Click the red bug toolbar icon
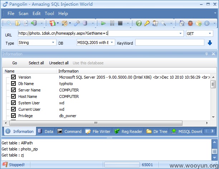 pos(190,23)
